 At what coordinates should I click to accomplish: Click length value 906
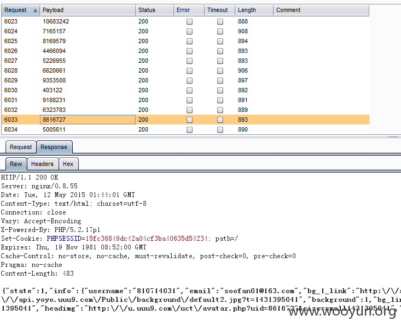[x=243, y=71]
